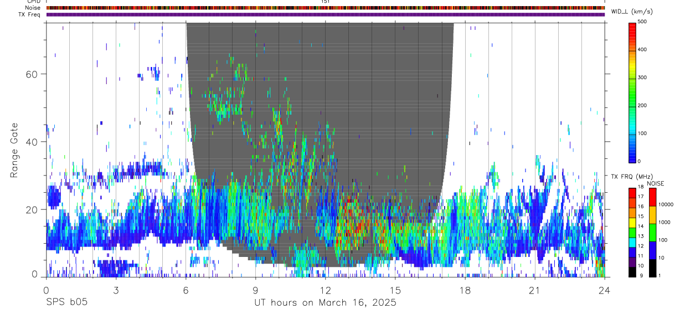Click the 'Range Gate' y-axis title
The width and height of the screenshot is (680, 314).
click(x=14, y=150)
